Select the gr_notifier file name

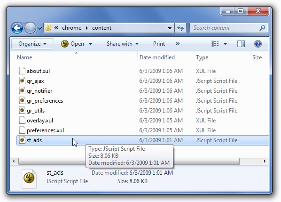point(39,91)
